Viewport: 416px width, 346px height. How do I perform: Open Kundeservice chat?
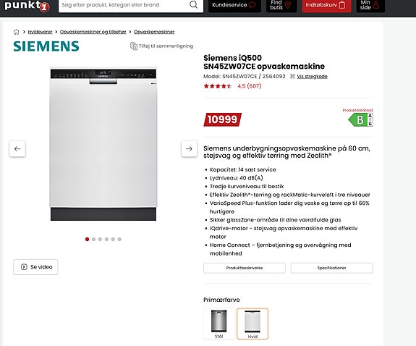pos(234,5)
